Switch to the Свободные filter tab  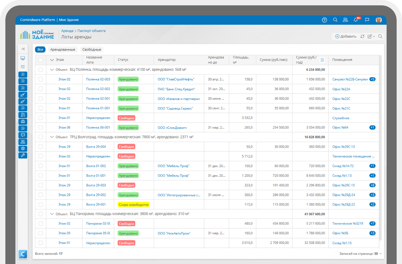point(91,49)
